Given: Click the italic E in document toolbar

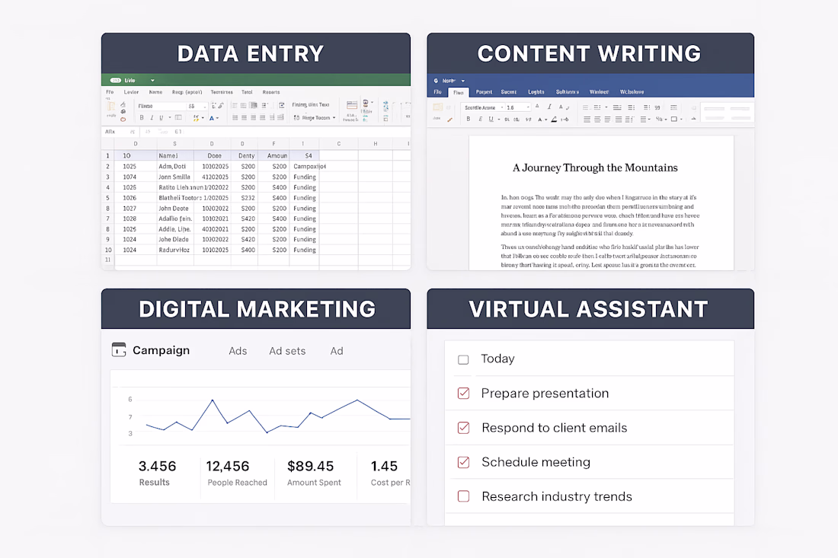Looking at the screenshot, I should pyautogui.click(x=480, y=119).
